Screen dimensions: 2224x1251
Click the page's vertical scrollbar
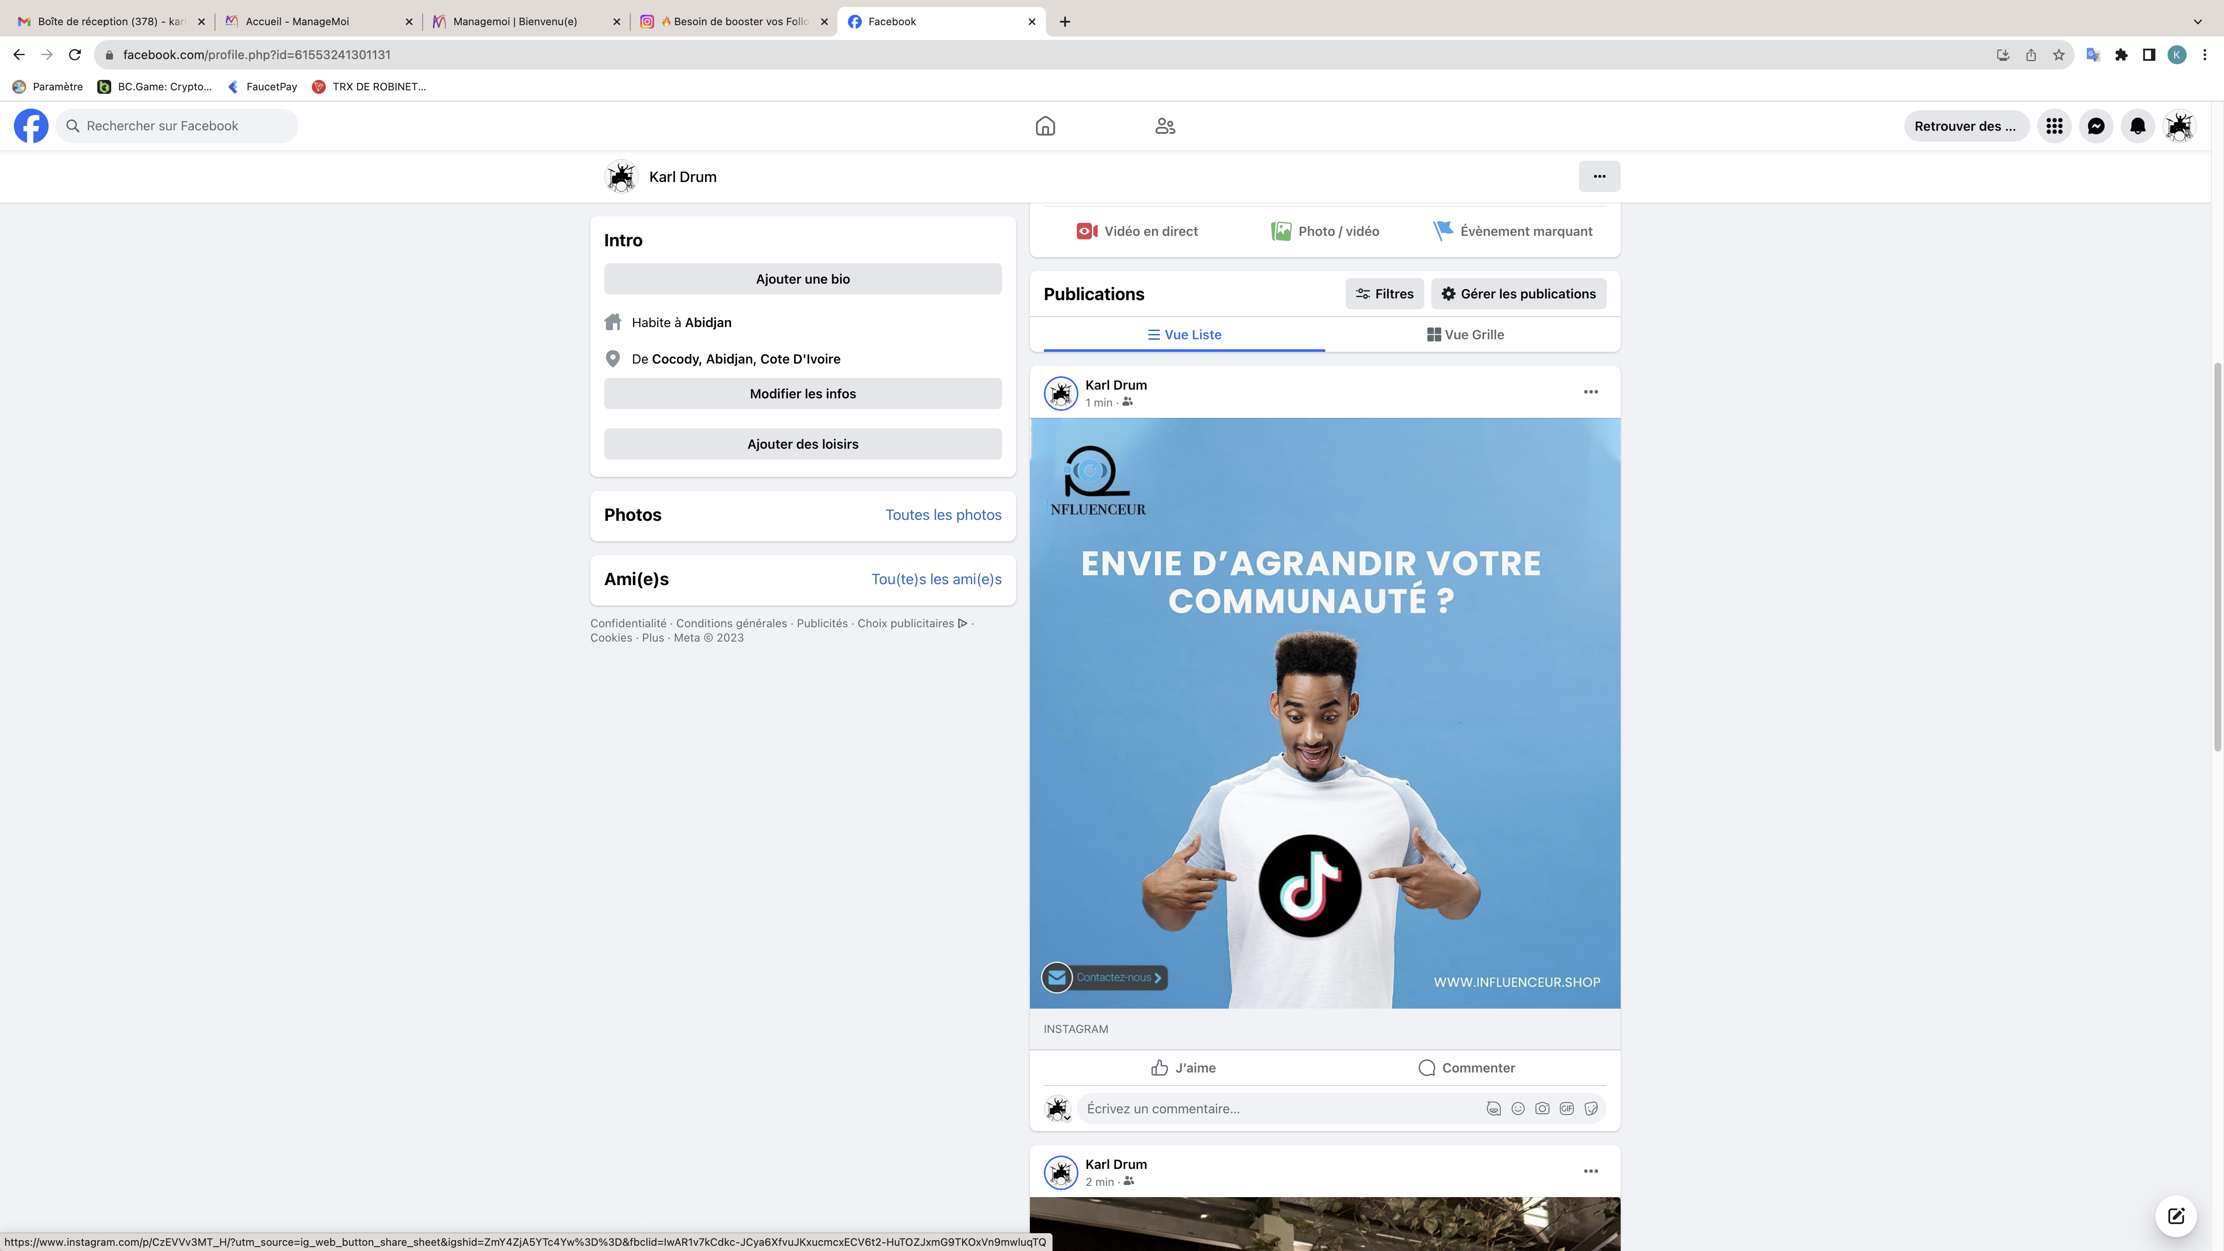[2217, 557]
